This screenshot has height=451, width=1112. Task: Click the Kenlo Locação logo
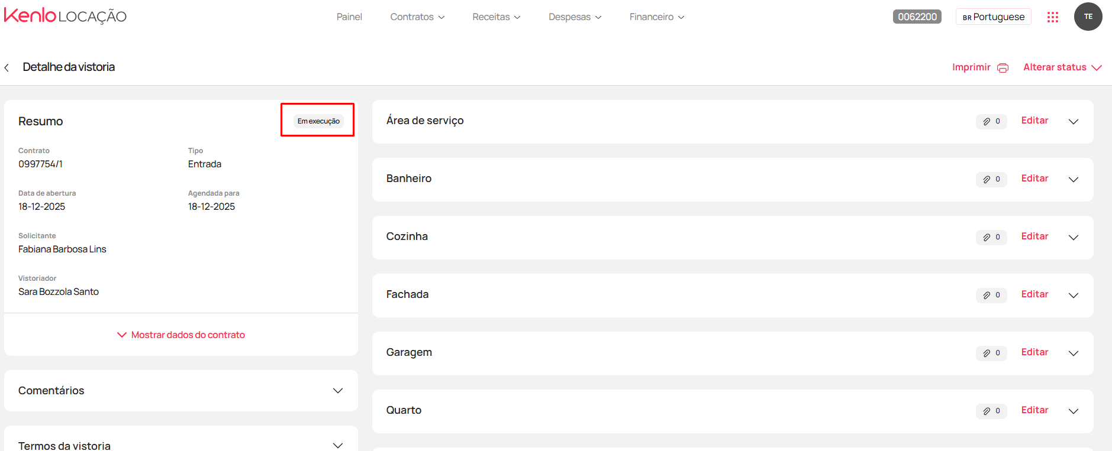pos(66,15)
